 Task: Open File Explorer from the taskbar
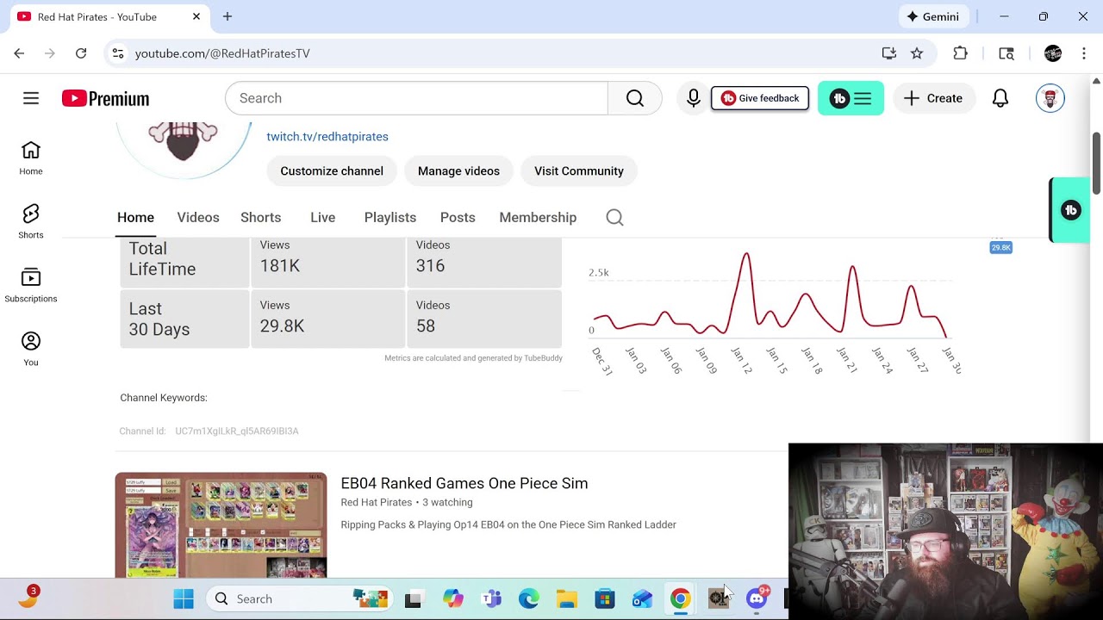tap(566, 599)
